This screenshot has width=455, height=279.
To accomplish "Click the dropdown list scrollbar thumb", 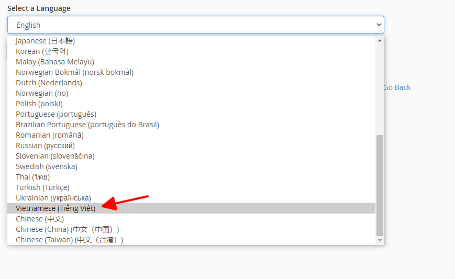I will [x=380, y=185].
